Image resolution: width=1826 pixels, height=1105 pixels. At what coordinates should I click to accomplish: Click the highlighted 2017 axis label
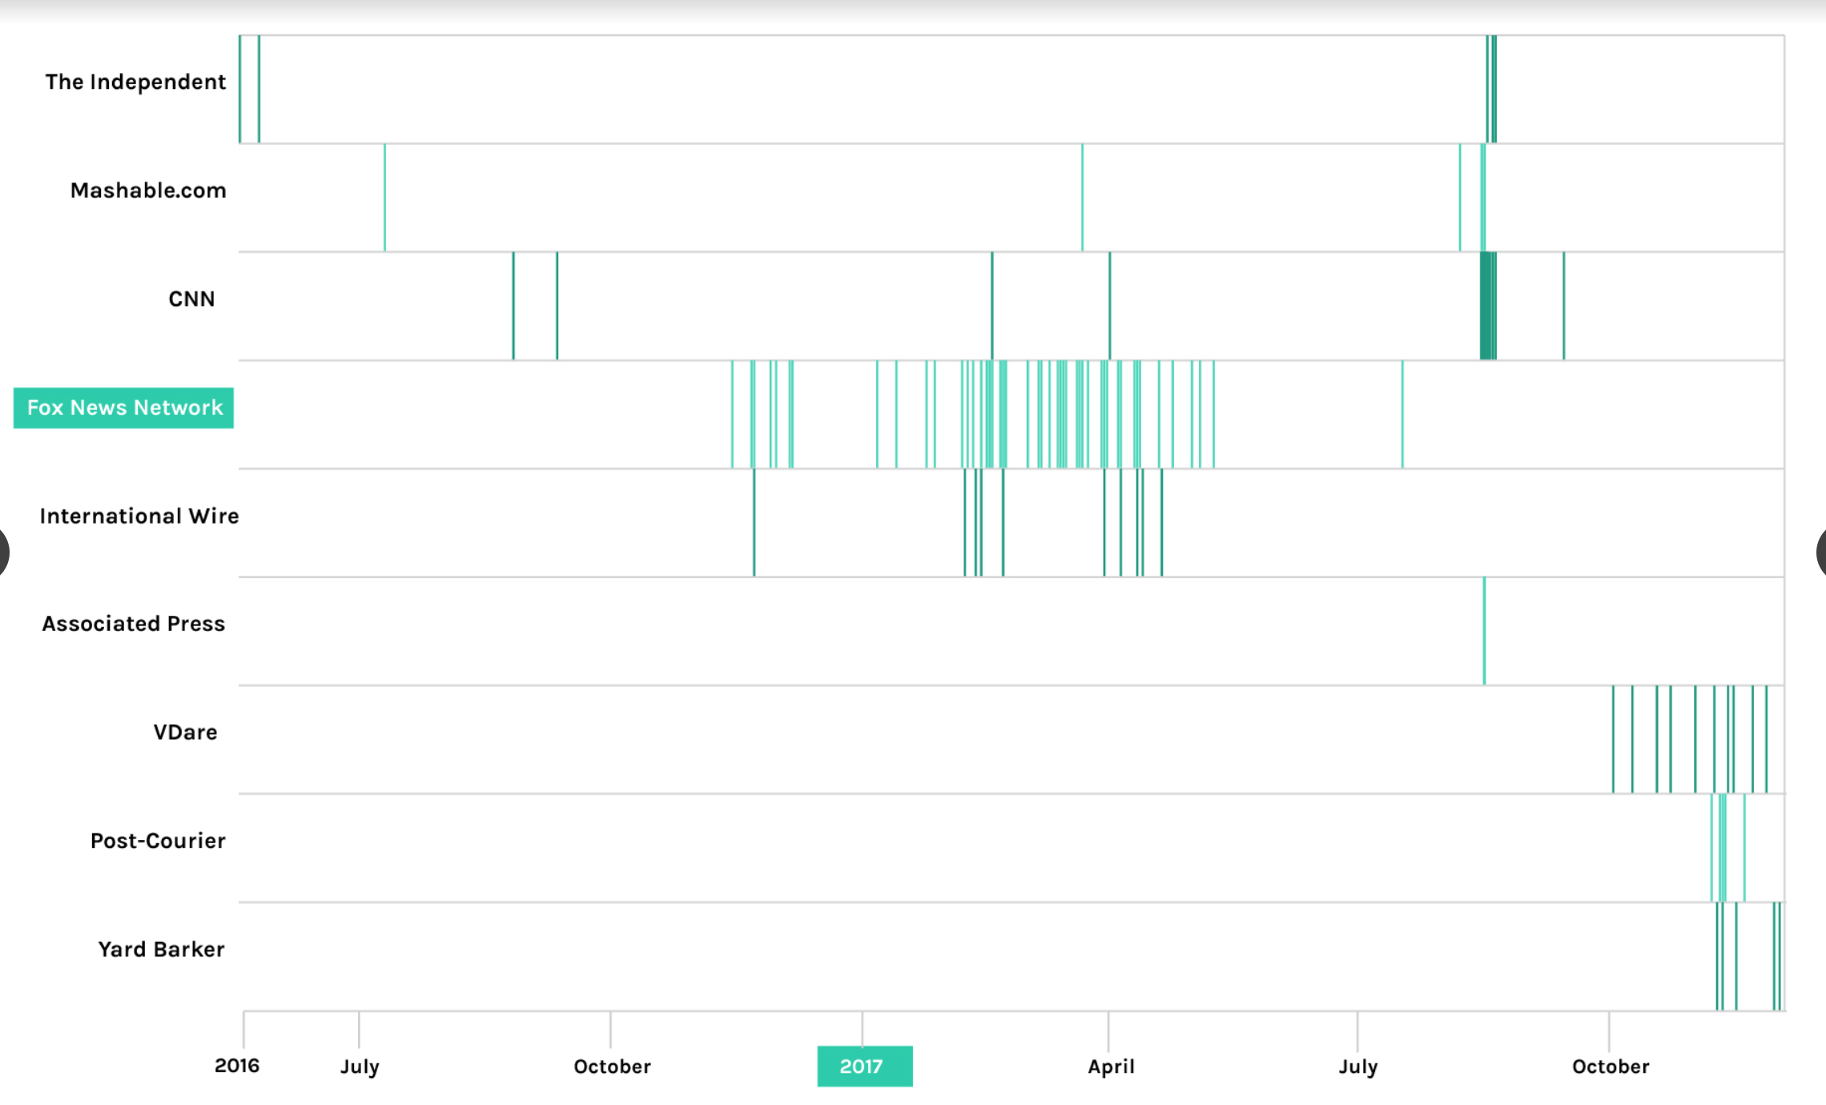[864, 1066]
